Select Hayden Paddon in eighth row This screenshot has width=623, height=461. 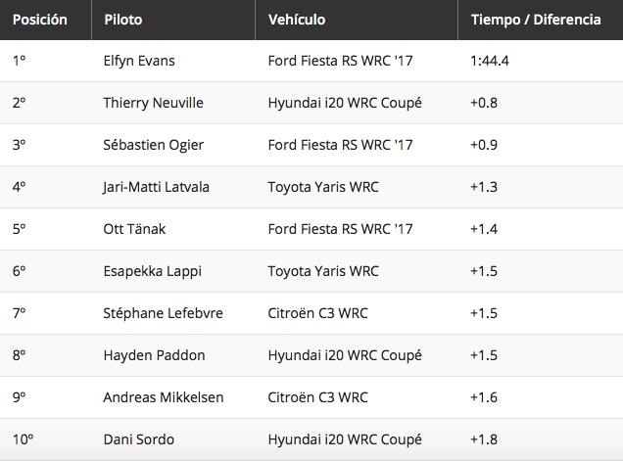pyautogui.click(x=154, y=355)
